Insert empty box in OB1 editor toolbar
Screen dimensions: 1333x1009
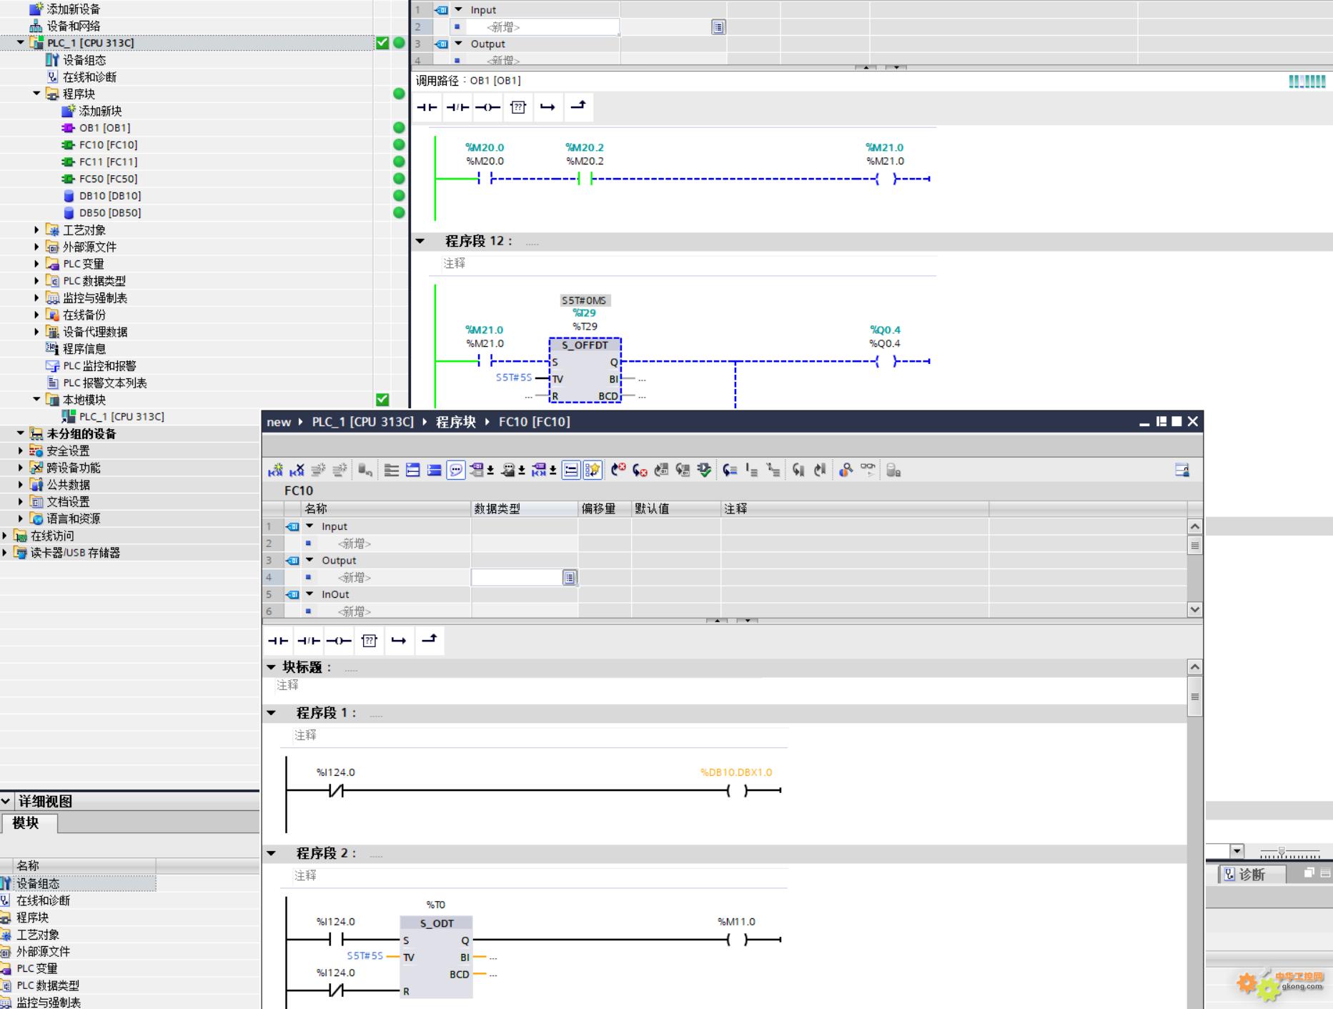518,107
